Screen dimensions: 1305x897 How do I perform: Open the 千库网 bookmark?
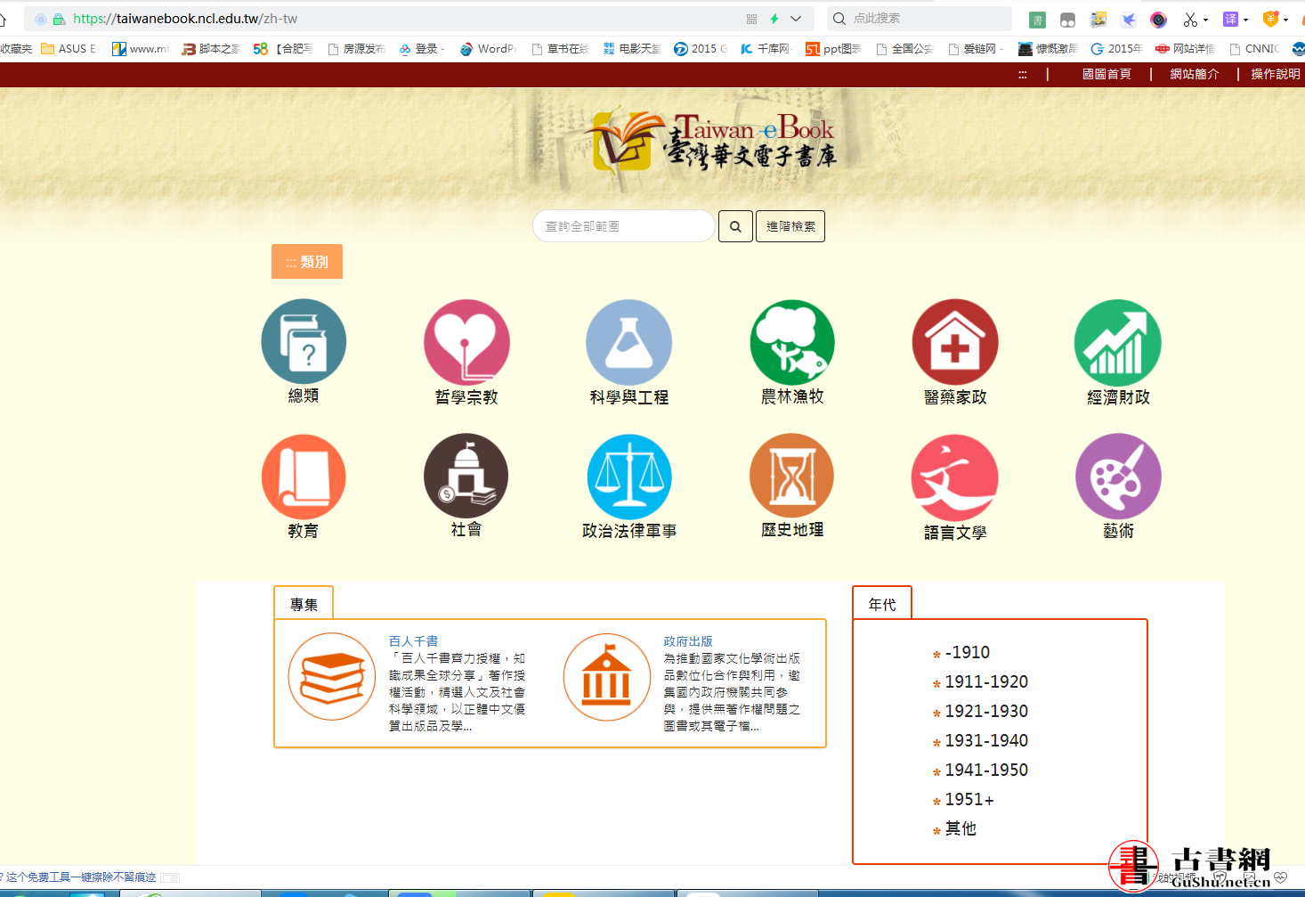tap(766, 49)
